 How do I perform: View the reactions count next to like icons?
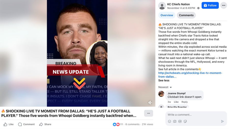click(122, 124)
